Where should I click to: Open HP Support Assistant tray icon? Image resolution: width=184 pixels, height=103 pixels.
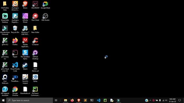(x=147, y=100)
